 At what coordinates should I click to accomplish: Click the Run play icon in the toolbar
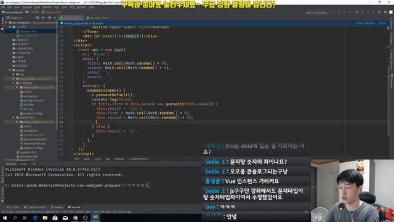point(334,12)
